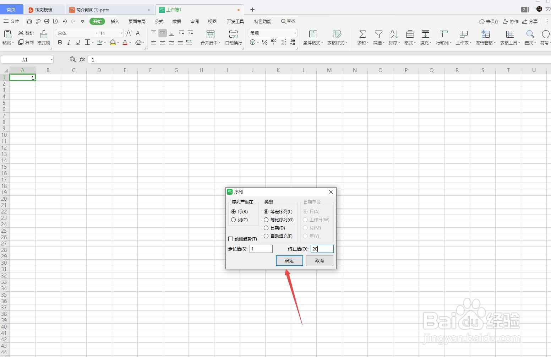Image resolution: width=551 pixels, height=357 pixels.
Task: Activate the Format Painter 格式刷
Action: (x=44, y=37)
